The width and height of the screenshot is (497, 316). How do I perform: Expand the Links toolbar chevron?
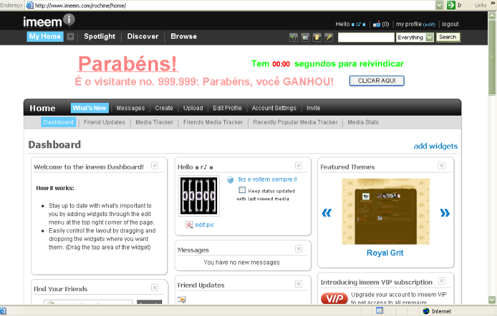493,4
